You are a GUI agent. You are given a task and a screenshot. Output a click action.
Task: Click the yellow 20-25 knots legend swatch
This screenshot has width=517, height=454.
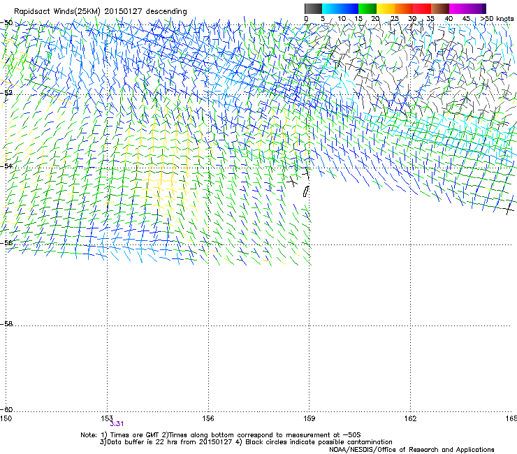tap(386, 8)
